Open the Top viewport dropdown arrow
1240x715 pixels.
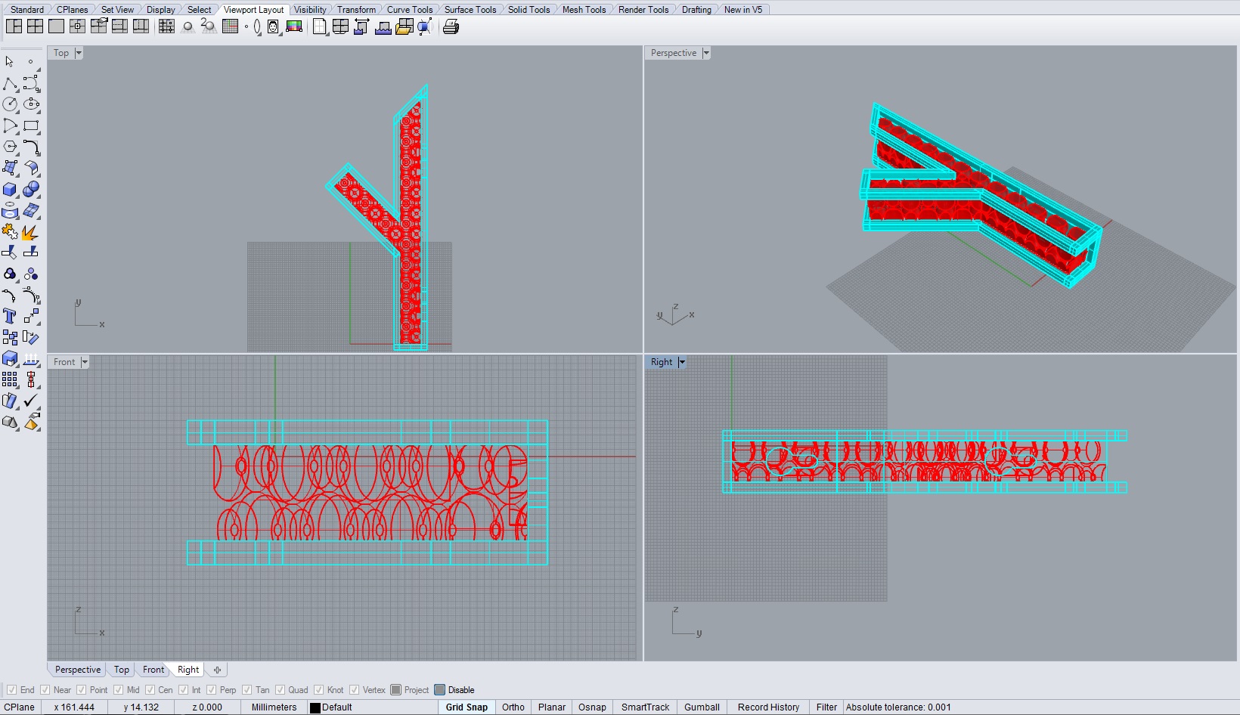click(78, 53)
